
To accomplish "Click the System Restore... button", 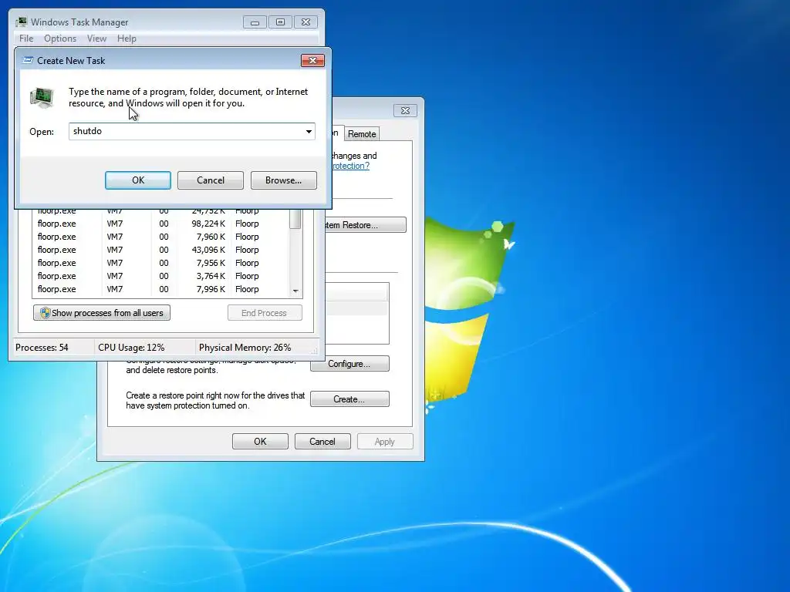I will point(365,225).
